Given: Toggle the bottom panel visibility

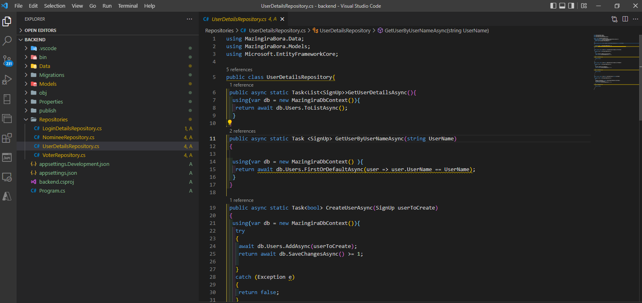Looking at the screenshot, I should point(562,6).
